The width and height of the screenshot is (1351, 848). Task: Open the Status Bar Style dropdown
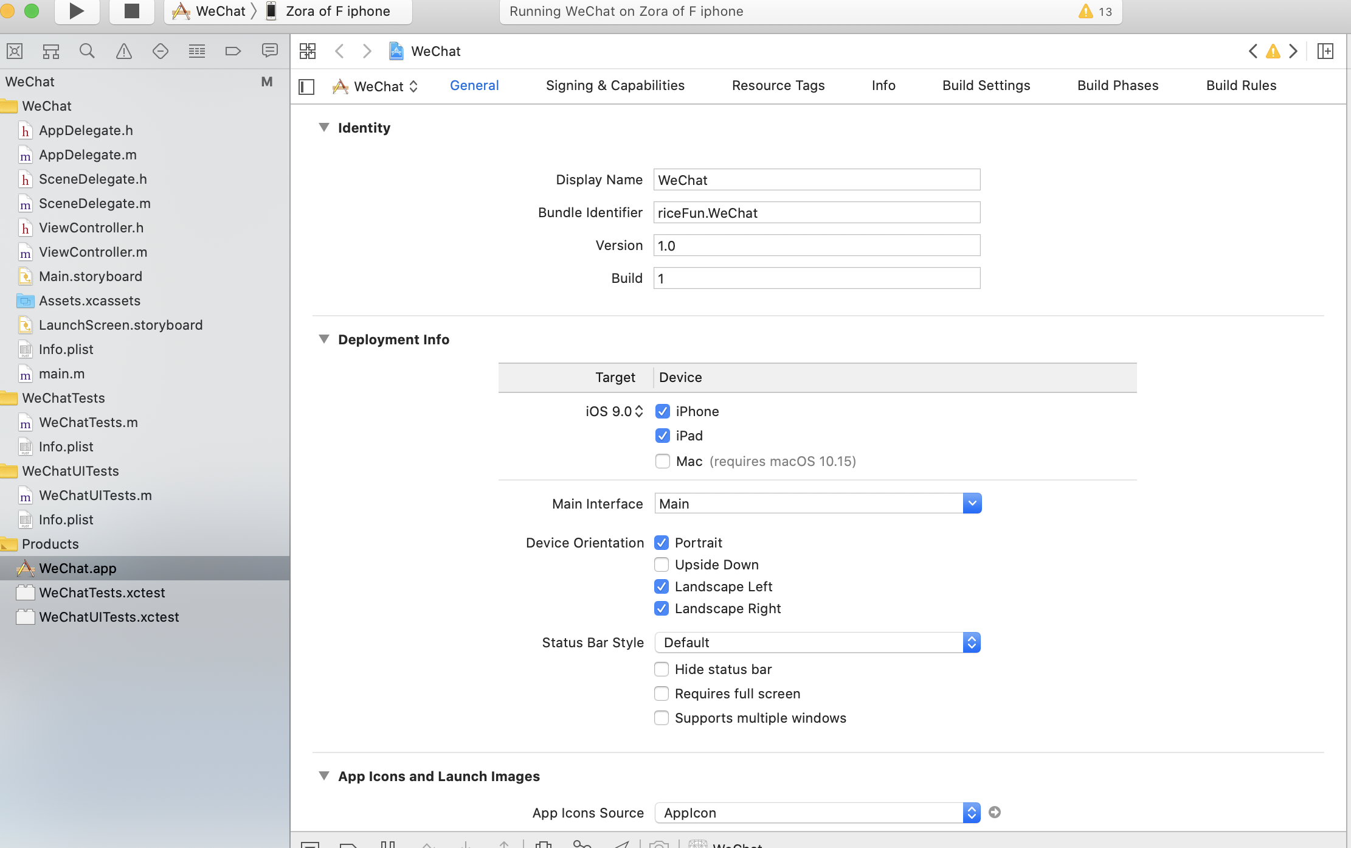971,642
